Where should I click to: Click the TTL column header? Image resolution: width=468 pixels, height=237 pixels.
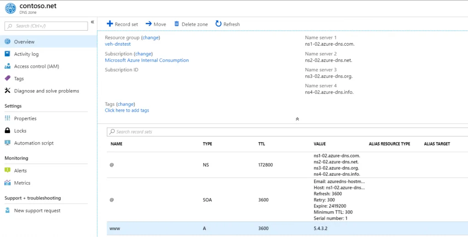click(261, 144)
